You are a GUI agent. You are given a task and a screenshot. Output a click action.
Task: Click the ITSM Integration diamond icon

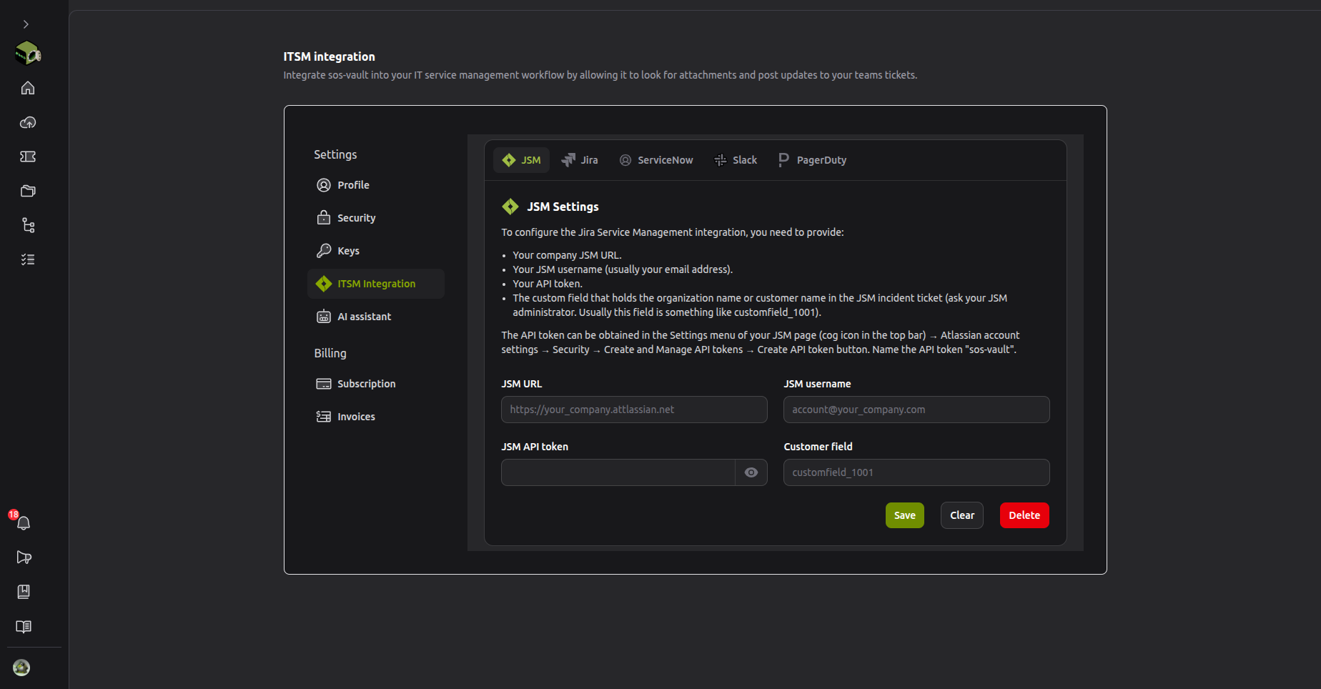click(324, 284)
